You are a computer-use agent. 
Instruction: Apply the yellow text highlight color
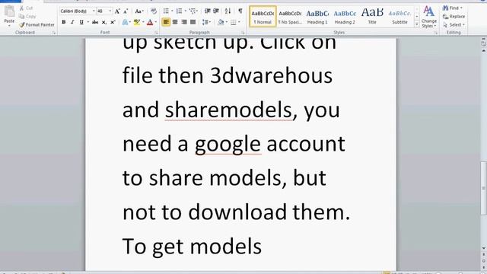(x=137, y=22)
